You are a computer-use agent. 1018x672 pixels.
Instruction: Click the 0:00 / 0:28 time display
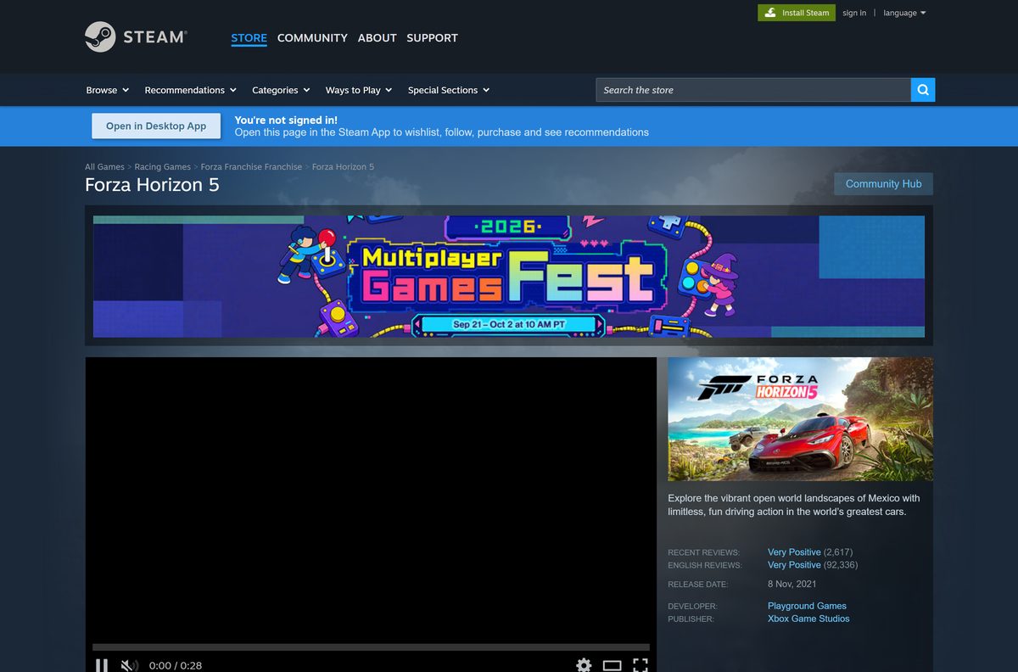(x=176, y=665)
